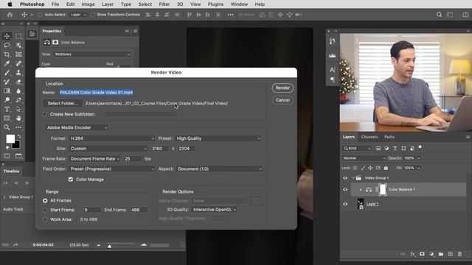
Task: Select the Clone Stamp tool
Action: tap(18, 72)
